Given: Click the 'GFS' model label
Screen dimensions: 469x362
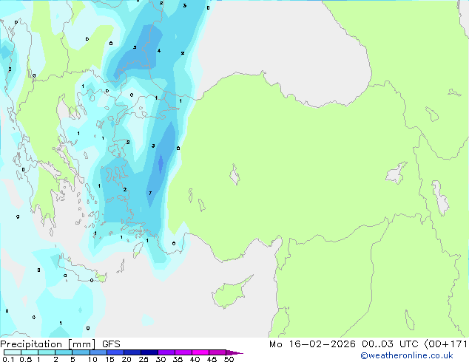Looking at the screenshot, I should 111,344.
